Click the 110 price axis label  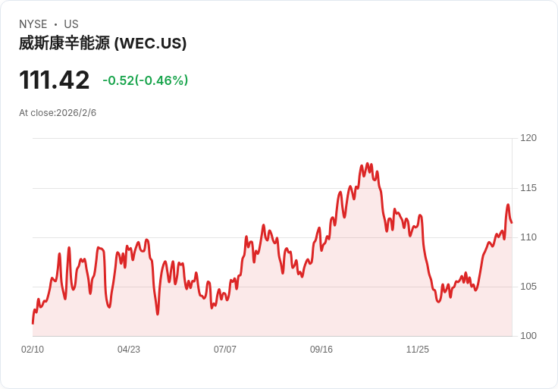pos(528,237)
